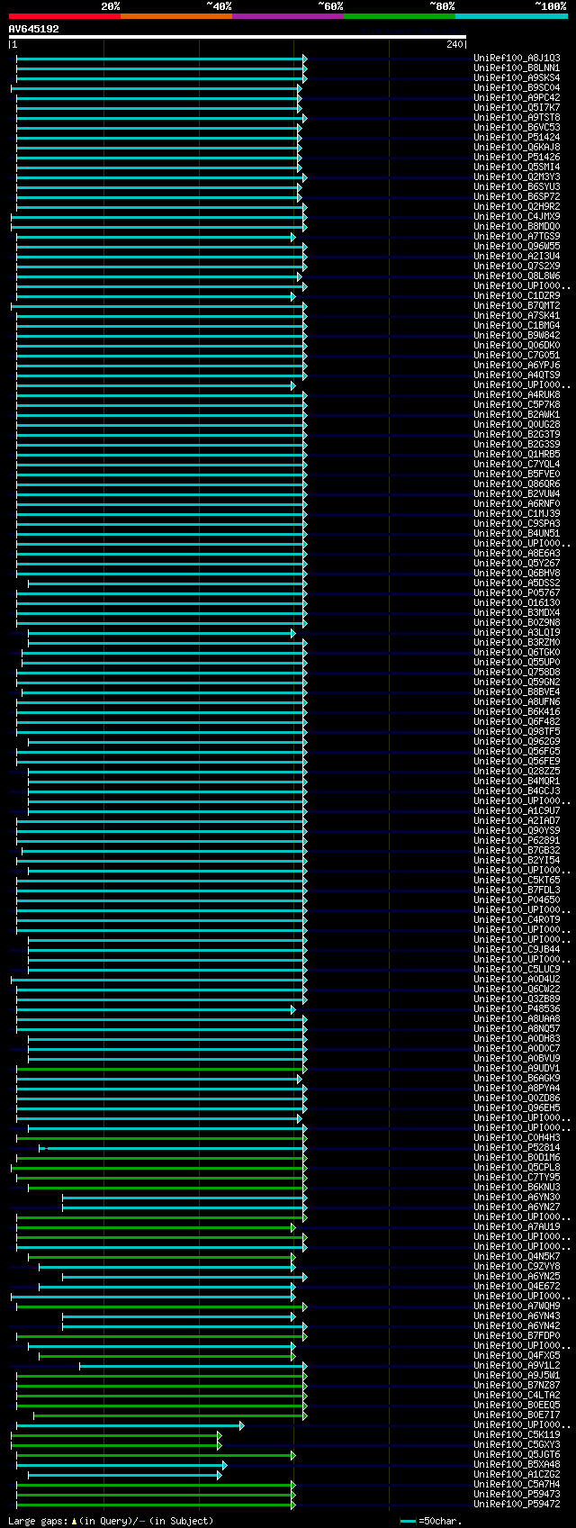The image size is (576, 1528).
Task: Select hit label UniRef100_A9UDV1
Action: pos(517,1069)
